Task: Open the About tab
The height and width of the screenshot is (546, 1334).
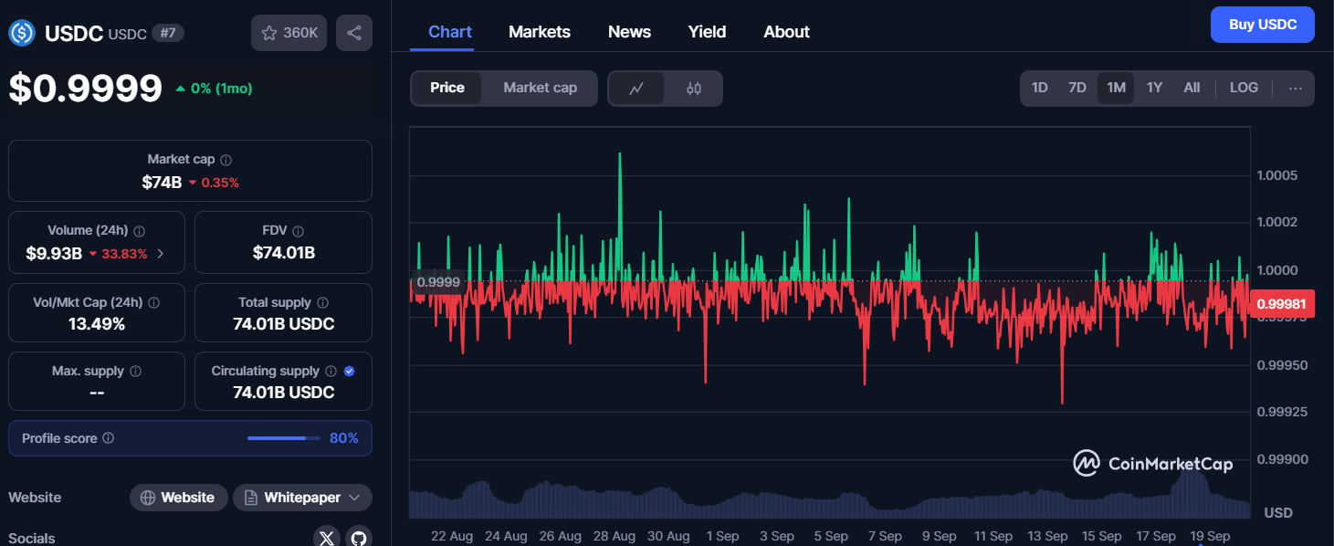Action: (786, 32)
